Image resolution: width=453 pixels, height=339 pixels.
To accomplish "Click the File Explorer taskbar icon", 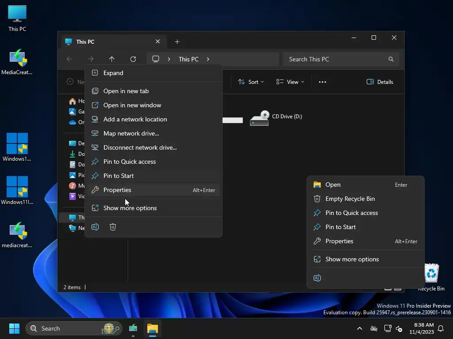I will point(153,328).
